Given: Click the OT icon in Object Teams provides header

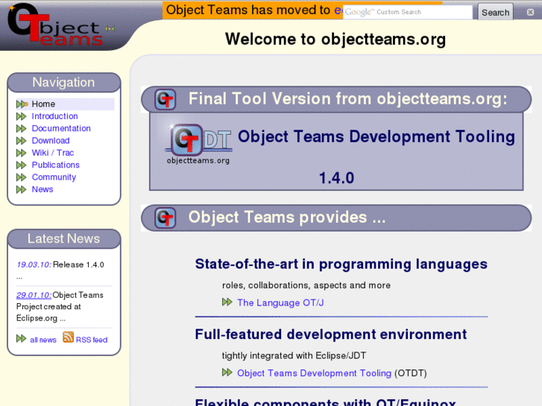Looking at the screenshot, I should click(165, 218).
